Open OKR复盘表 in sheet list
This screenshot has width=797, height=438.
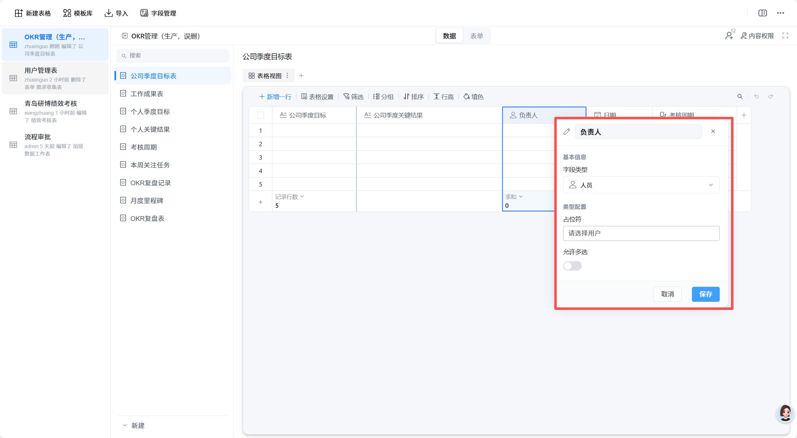pos(173,218)
